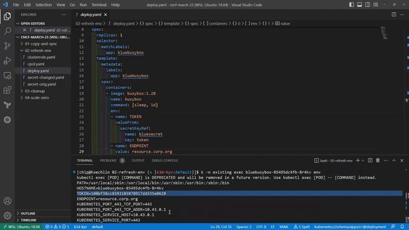Image resolution: width=409 pixels, height=230 pixels.
Task: Open the notifications bell in status bar
Action: coord(402,227)
